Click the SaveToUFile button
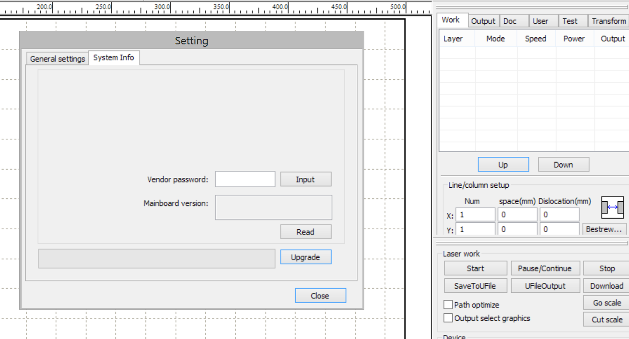The image size is (629, 339). coord(475,286)
